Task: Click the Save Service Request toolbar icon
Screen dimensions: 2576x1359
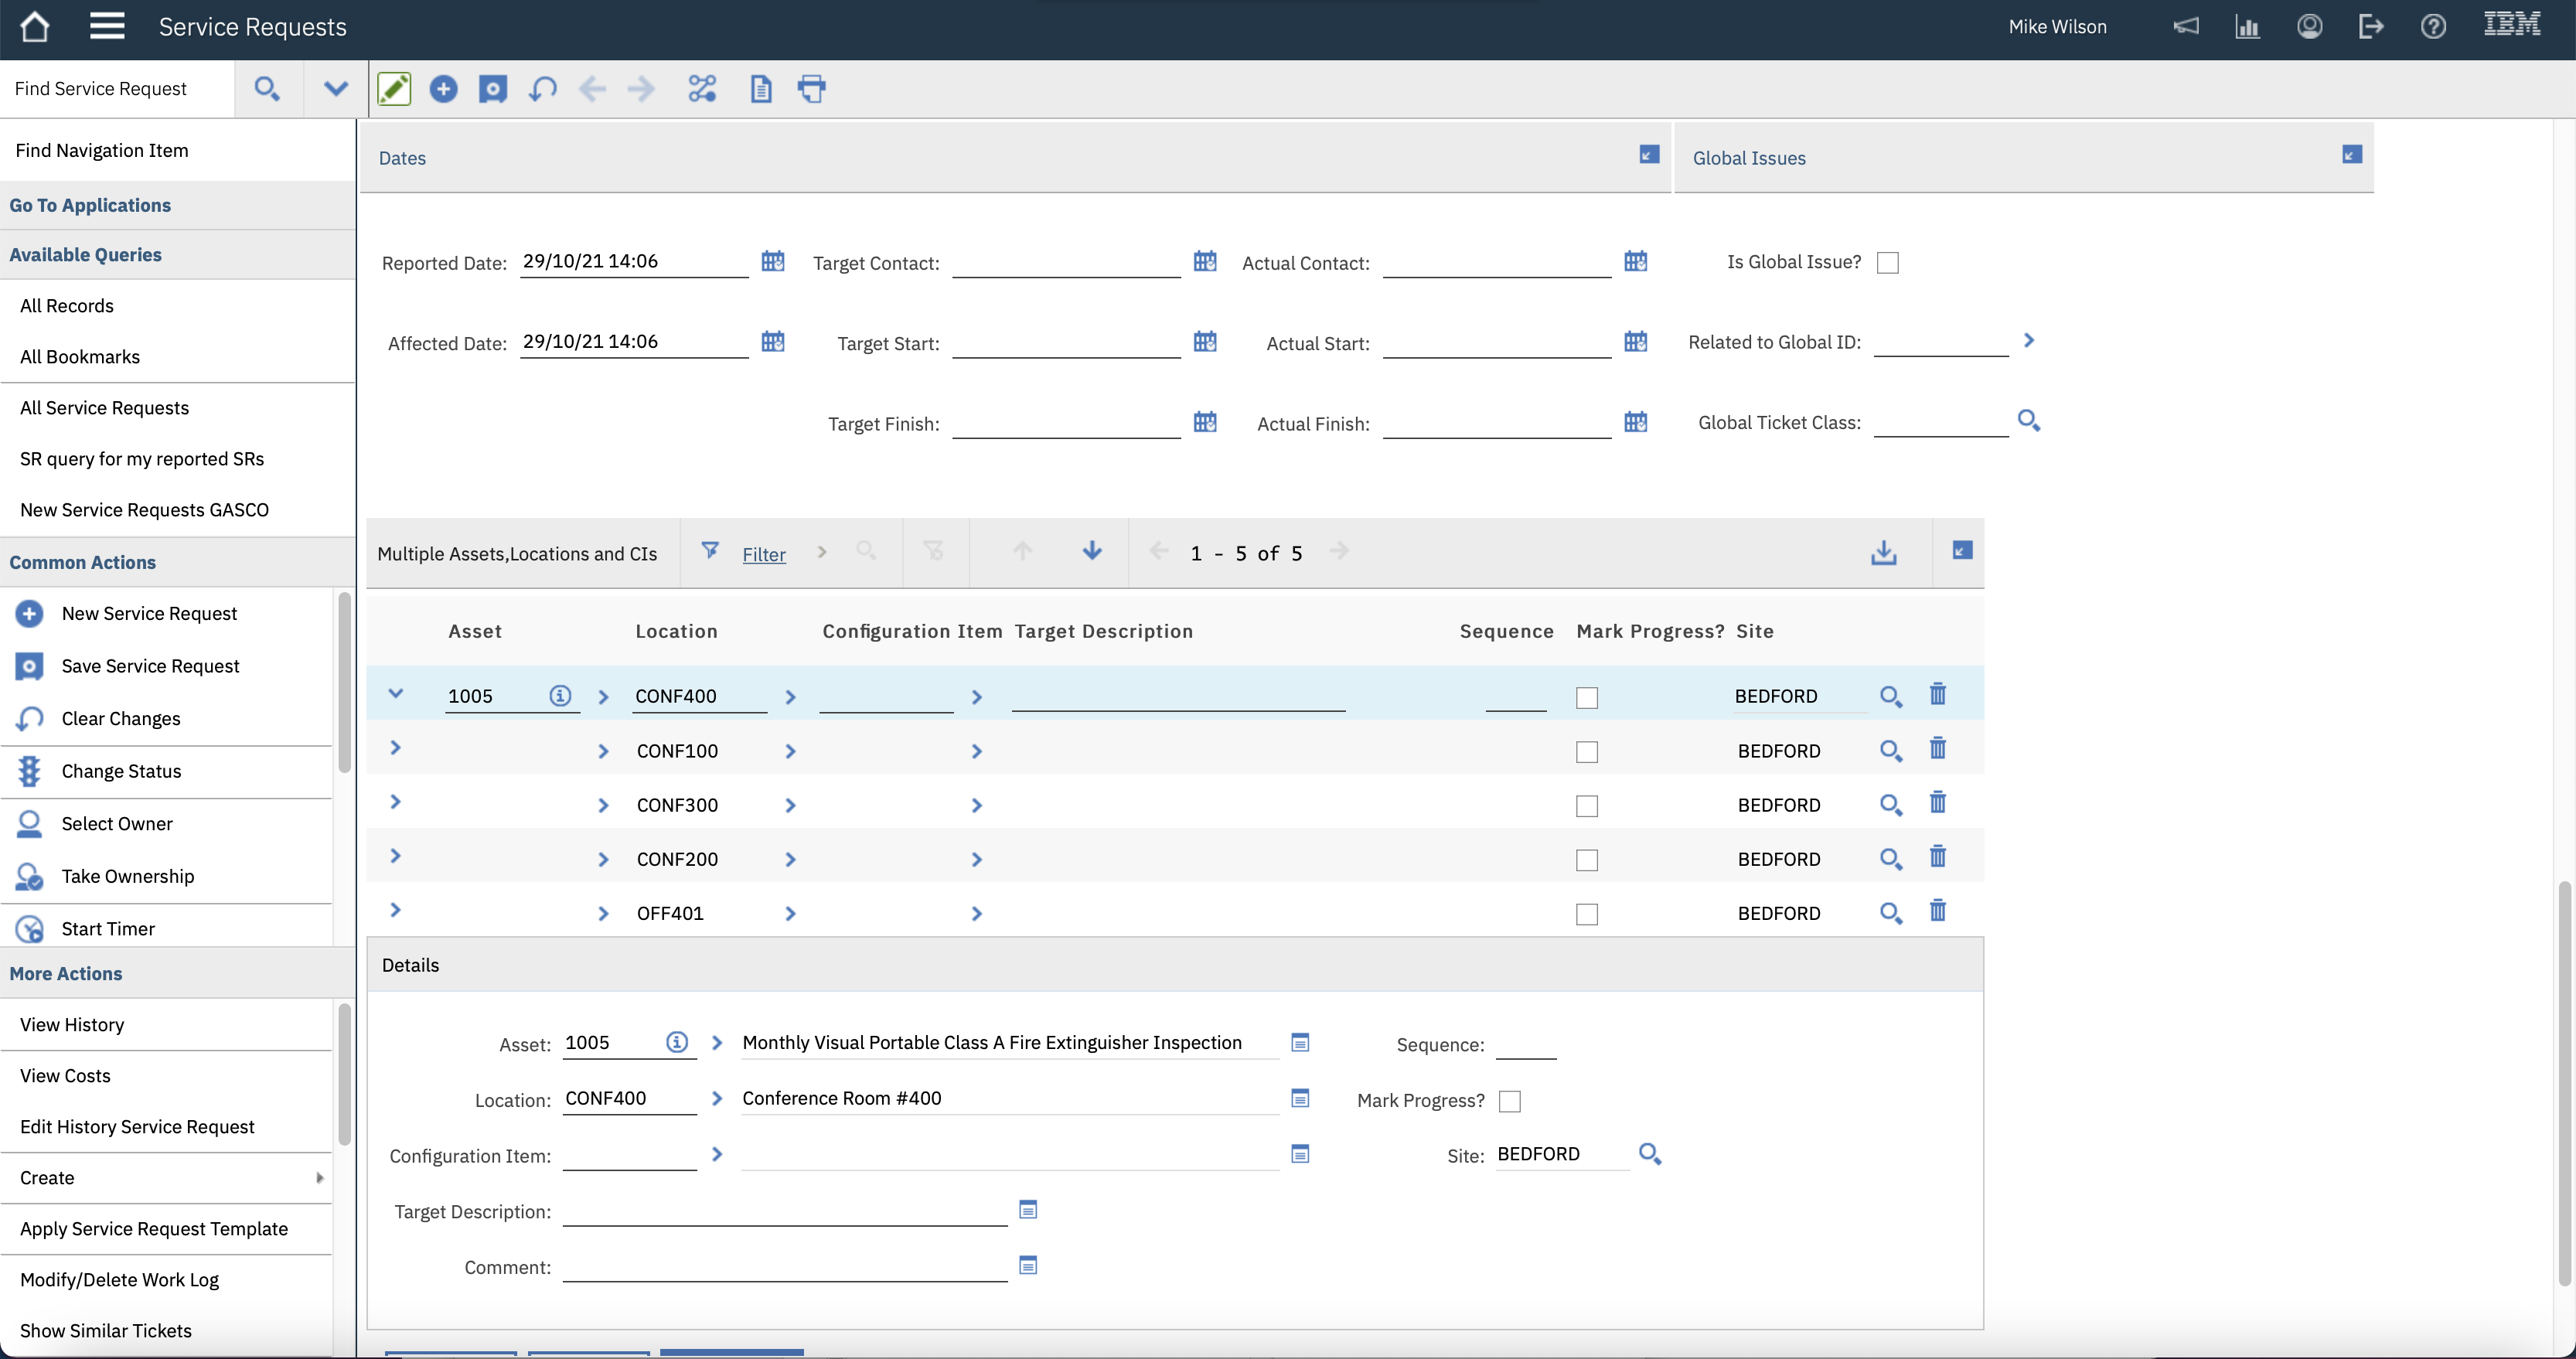Action: click(492, 89)
